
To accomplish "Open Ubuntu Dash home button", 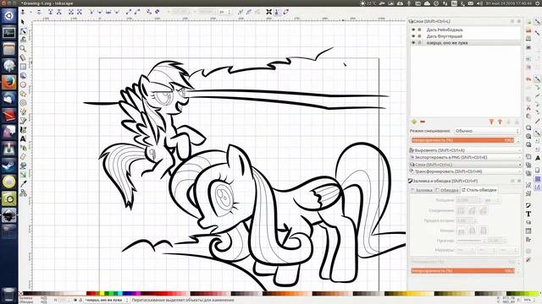I will [x=8, y=16].
